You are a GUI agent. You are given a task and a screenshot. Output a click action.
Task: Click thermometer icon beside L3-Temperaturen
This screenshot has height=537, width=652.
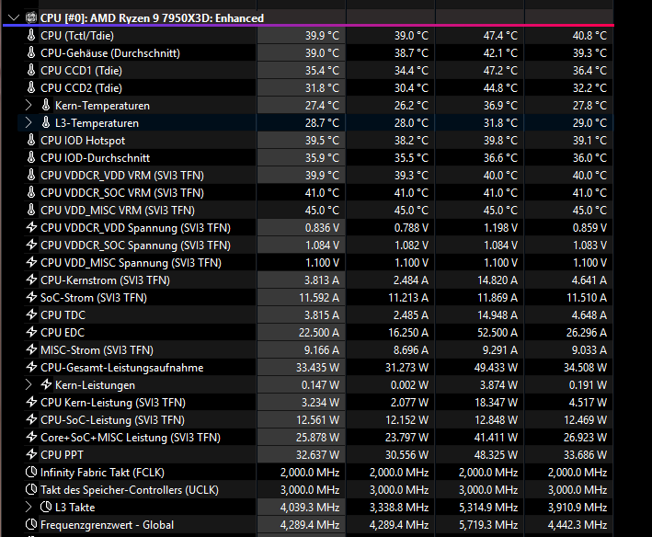(x=46, y=122)
